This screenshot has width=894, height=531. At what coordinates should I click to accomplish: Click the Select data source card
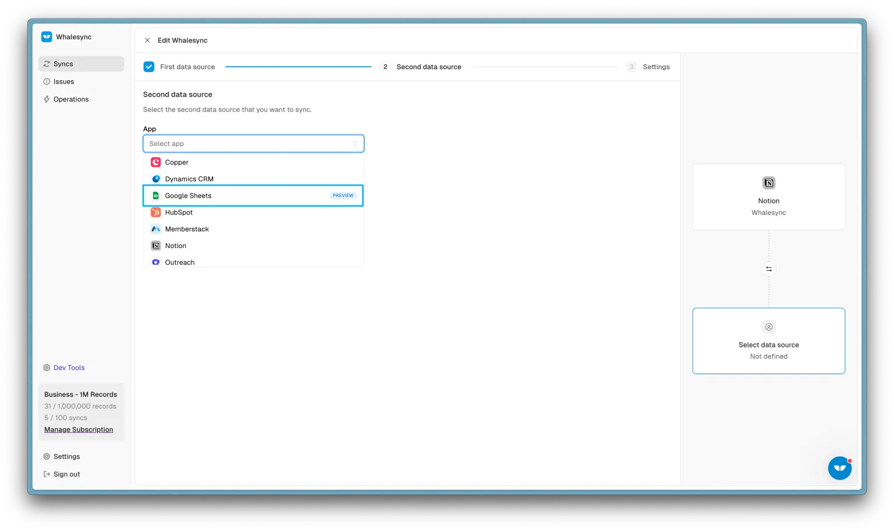click(769, 341)
